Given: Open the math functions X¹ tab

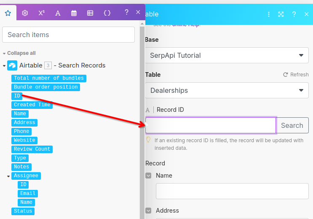Looking at the screenshot, I should coord(42,13).
